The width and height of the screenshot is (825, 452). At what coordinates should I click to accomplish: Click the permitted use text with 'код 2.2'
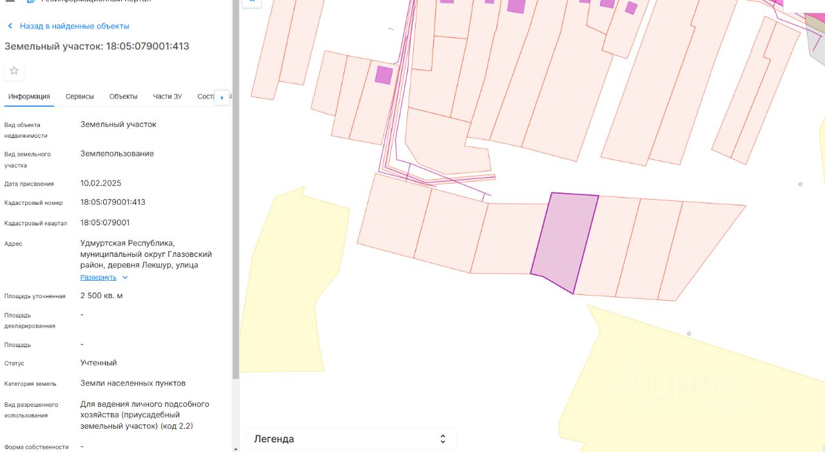[x=145, y=415]
